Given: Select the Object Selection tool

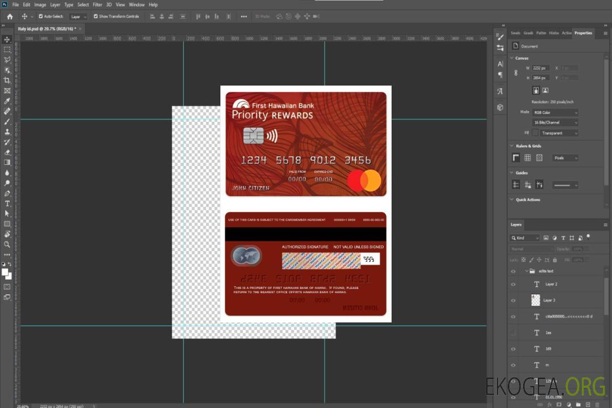Looking at the screenshot, I should click(7, 70).
